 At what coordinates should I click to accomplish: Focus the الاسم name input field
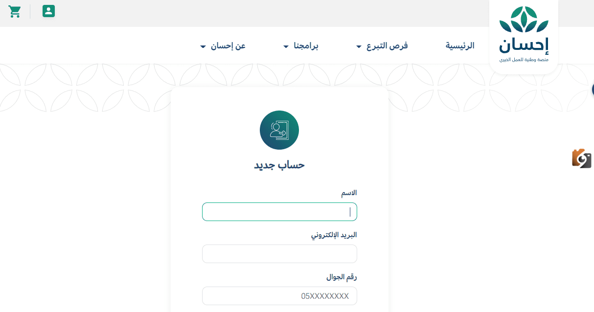(x=279, y=212)
